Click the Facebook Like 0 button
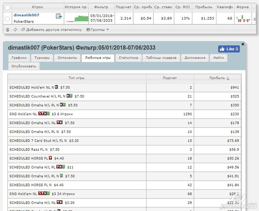 coord(229,49)
